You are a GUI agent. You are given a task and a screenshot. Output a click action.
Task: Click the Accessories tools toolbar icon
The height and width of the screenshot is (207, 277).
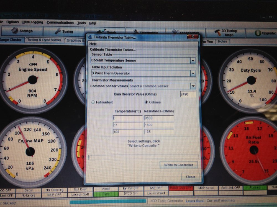175,32
